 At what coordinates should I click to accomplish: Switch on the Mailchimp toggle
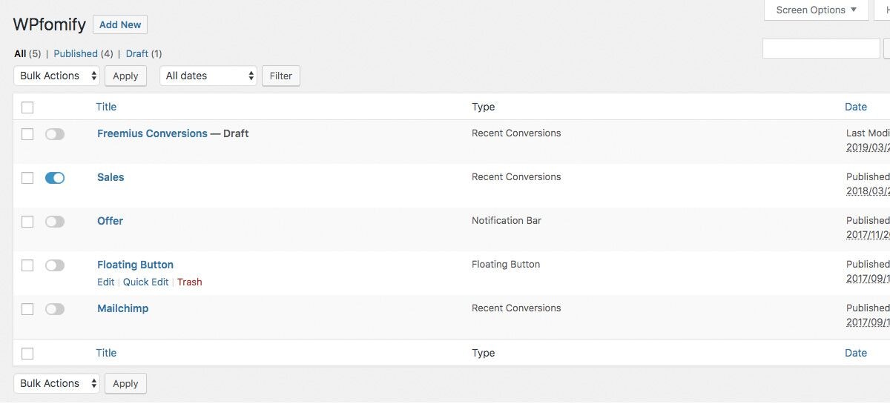tap(55, 309)
